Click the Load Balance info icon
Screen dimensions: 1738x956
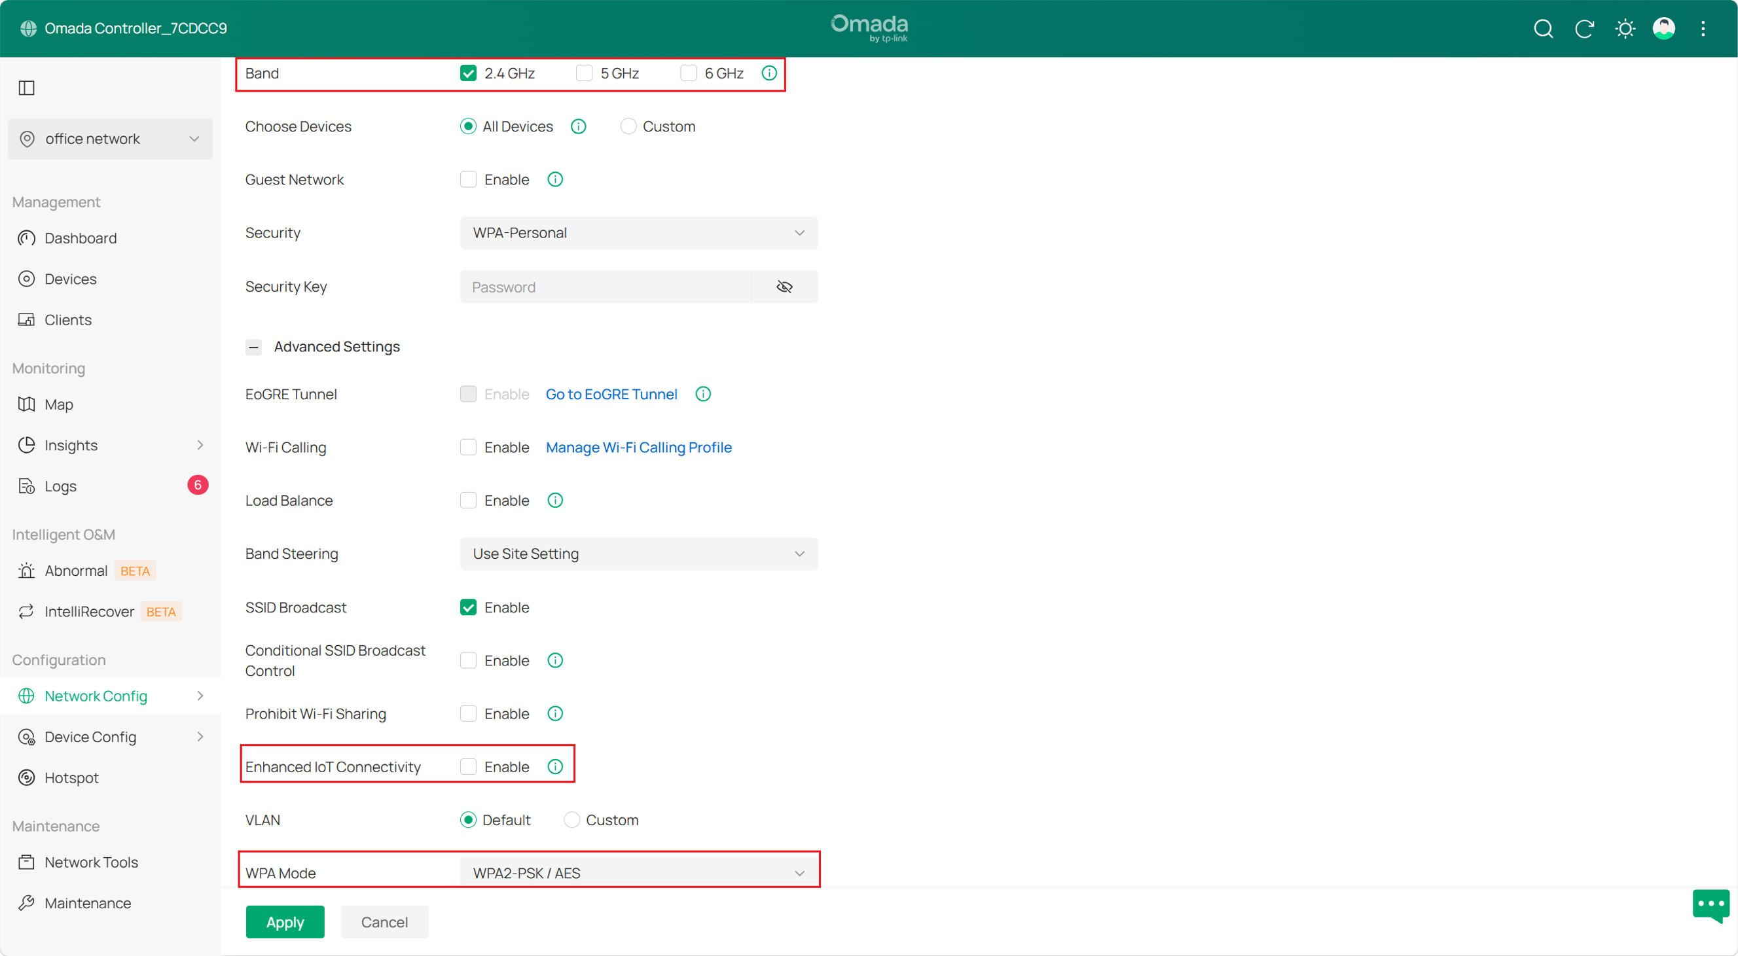(554, 501)
